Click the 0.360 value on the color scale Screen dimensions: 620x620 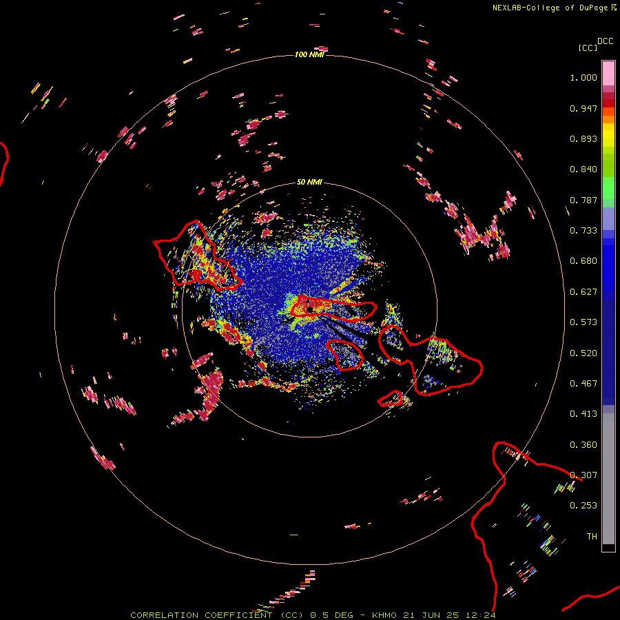click(x=583, y=445)
